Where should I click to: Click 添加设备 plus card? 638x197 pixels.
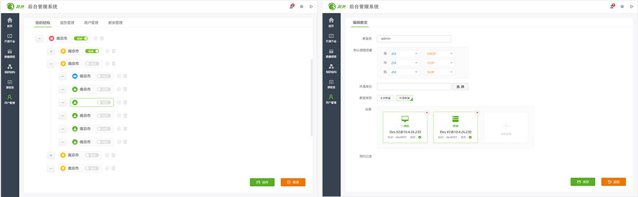tap(506, 128)
